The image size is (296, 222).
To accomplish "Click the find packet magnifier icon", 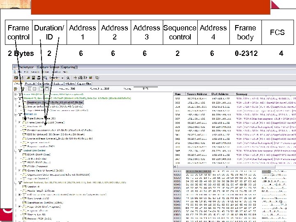I will pyautogui.click(x=45, y=78).
